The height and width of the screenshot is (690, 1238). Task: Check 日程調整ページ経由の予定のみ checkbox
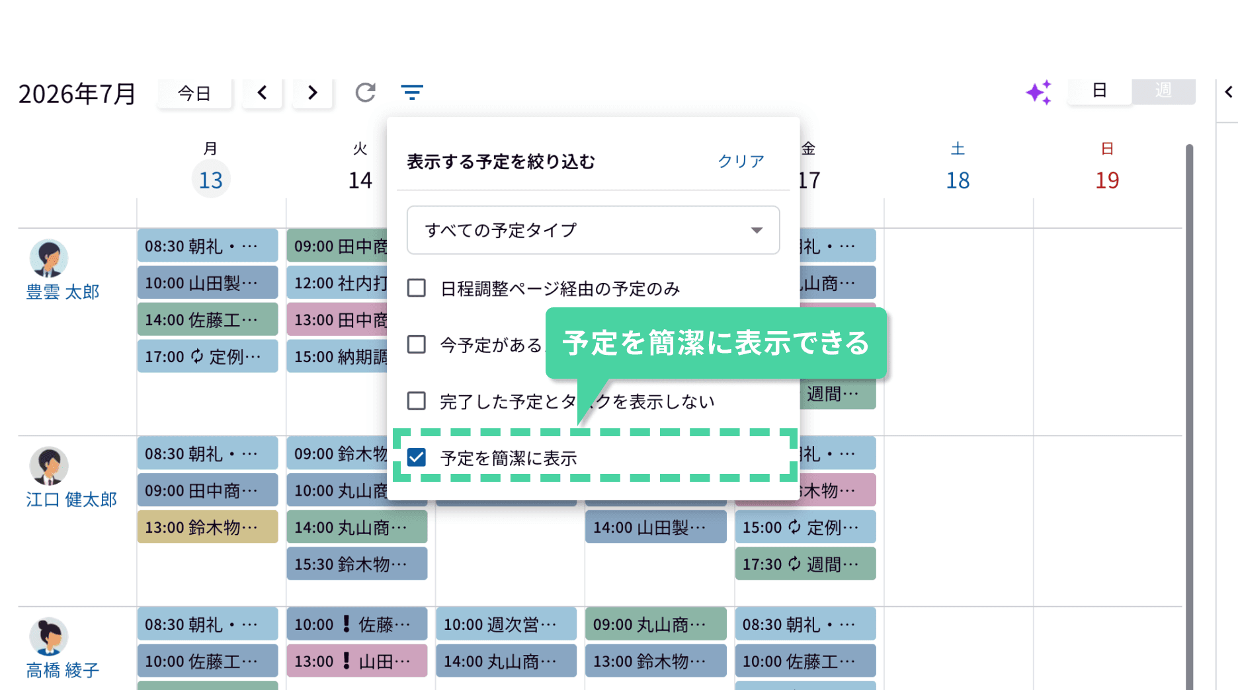417,288
